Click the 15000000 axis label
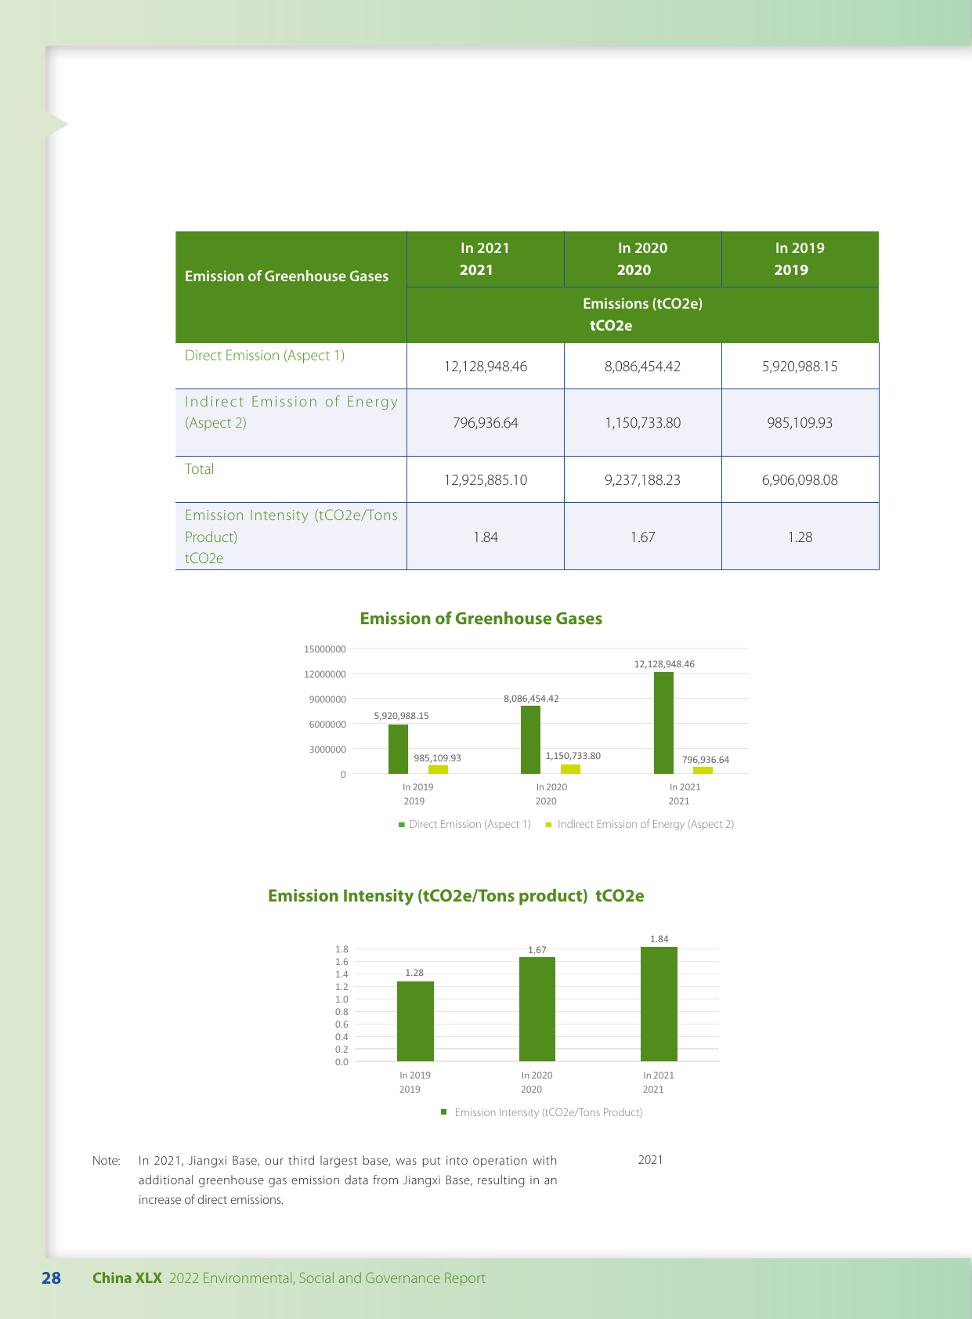The height and width of the screenshot is (1319, 972). (325, 649)
